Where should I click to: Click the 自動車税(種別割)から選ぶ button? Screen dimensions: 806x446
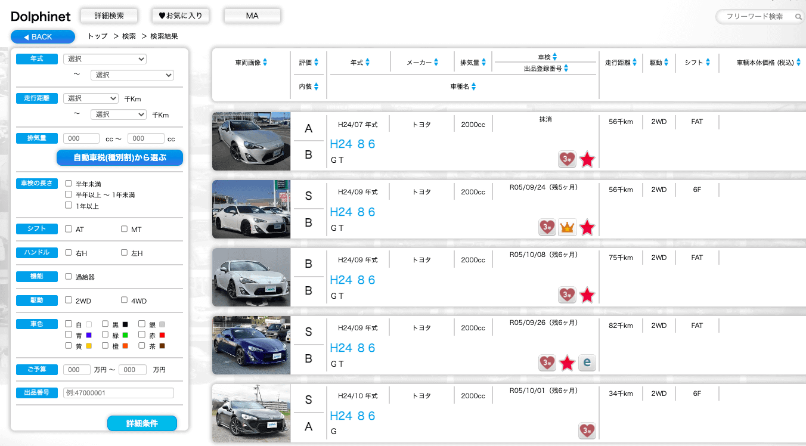119,158
